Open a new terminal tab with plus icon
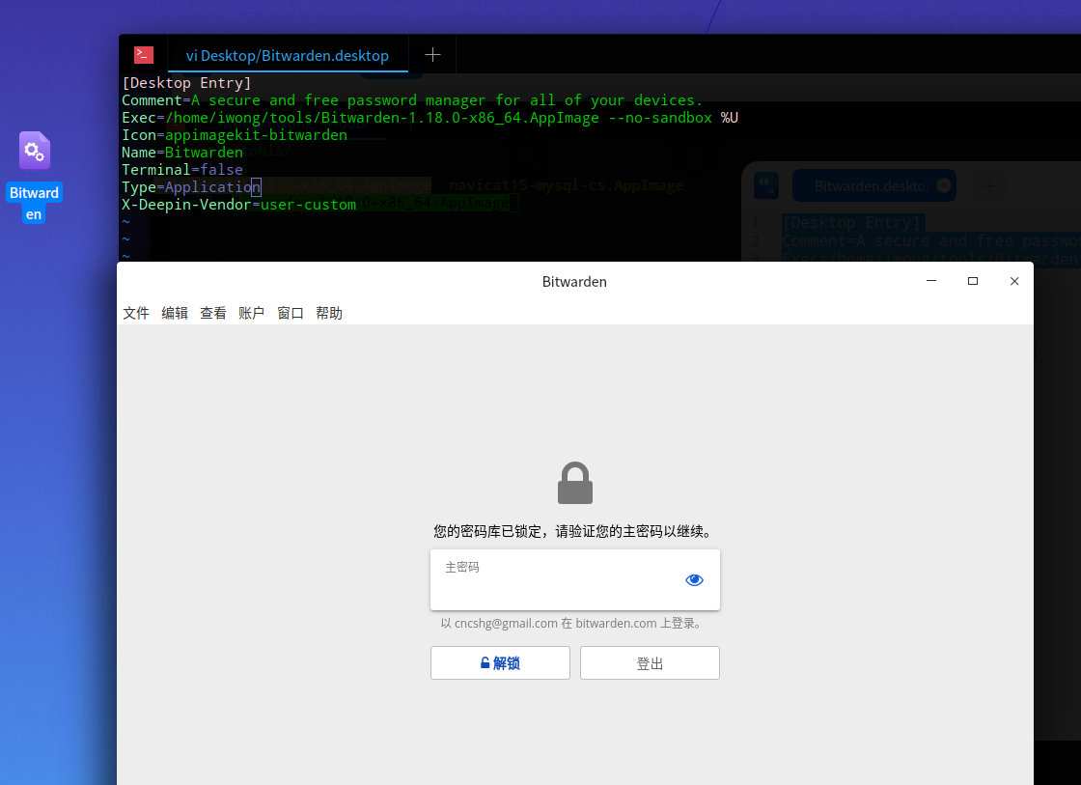The image size is (1081, 785). (432, 54)
